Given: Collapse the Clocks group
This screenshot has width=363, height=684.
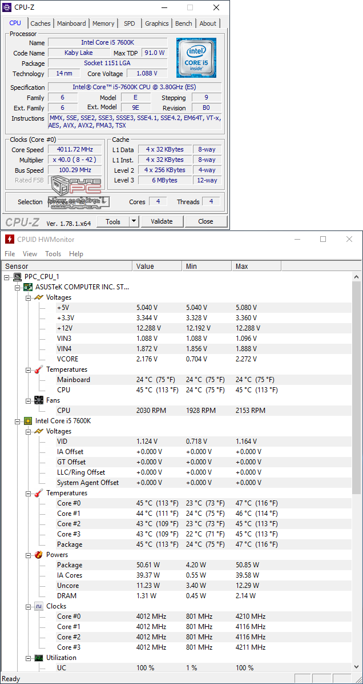Looking at the screenshot, I should click(x=28, y=606).
